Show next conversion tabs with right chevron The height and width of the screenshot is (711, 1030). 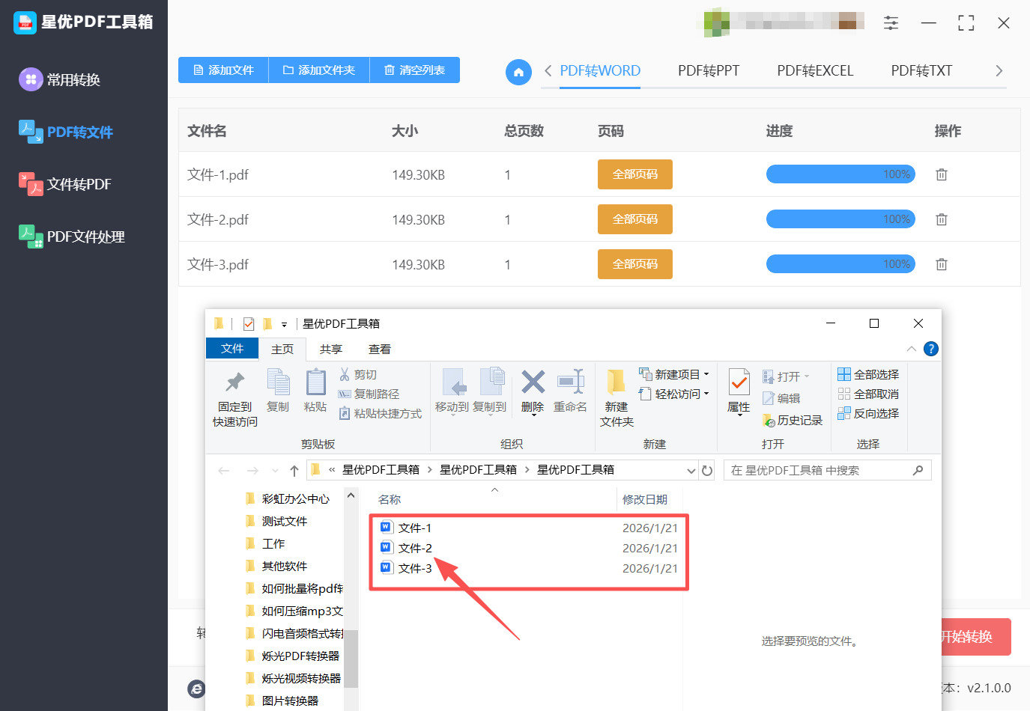999,70
